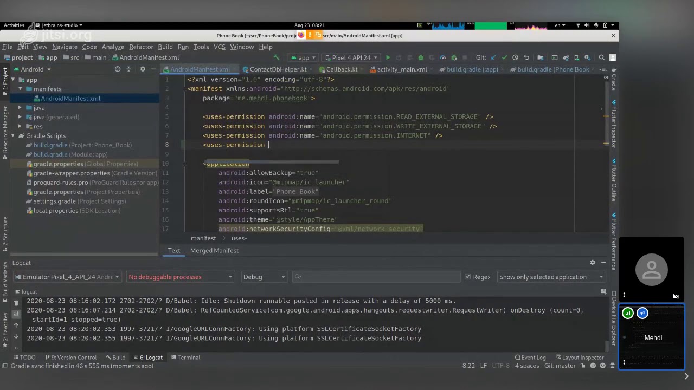The image size is (694, 390).
Task: Open the VCS menu
Action: [219, 47]
